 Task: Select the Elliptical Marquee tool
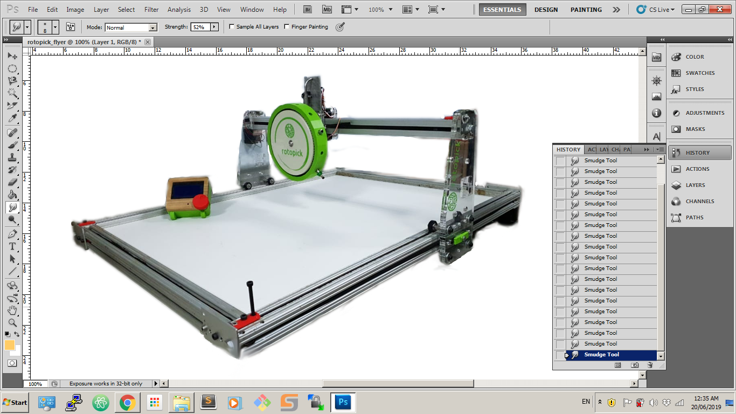tap(12, 68)
